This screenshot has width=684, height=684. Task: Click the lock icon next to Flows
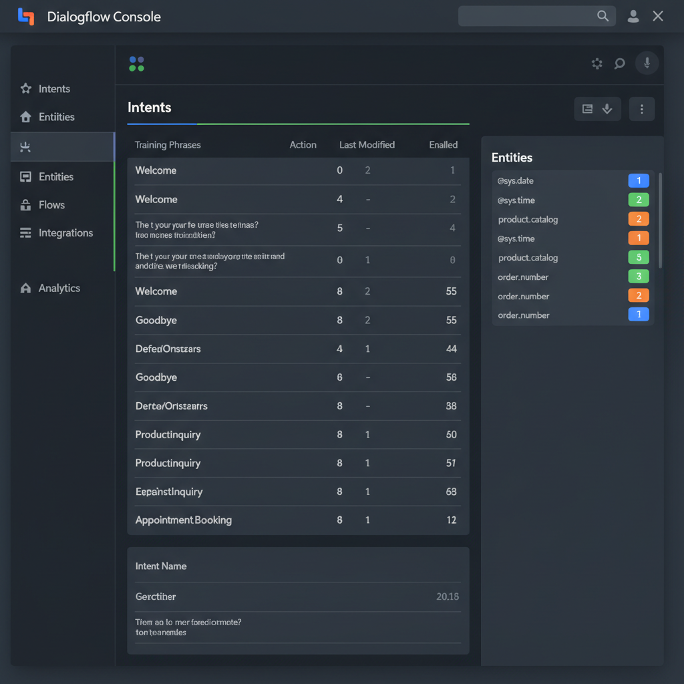pyautogui.click(x=26, y=205)
